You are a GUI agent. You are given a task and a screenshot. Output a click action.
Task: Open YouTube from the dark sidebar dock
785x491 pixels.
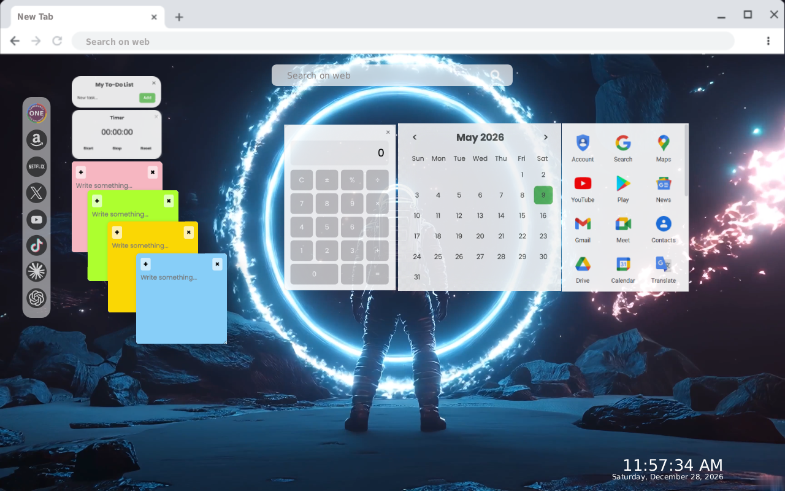pyautogui.click(x=36, y=219)
